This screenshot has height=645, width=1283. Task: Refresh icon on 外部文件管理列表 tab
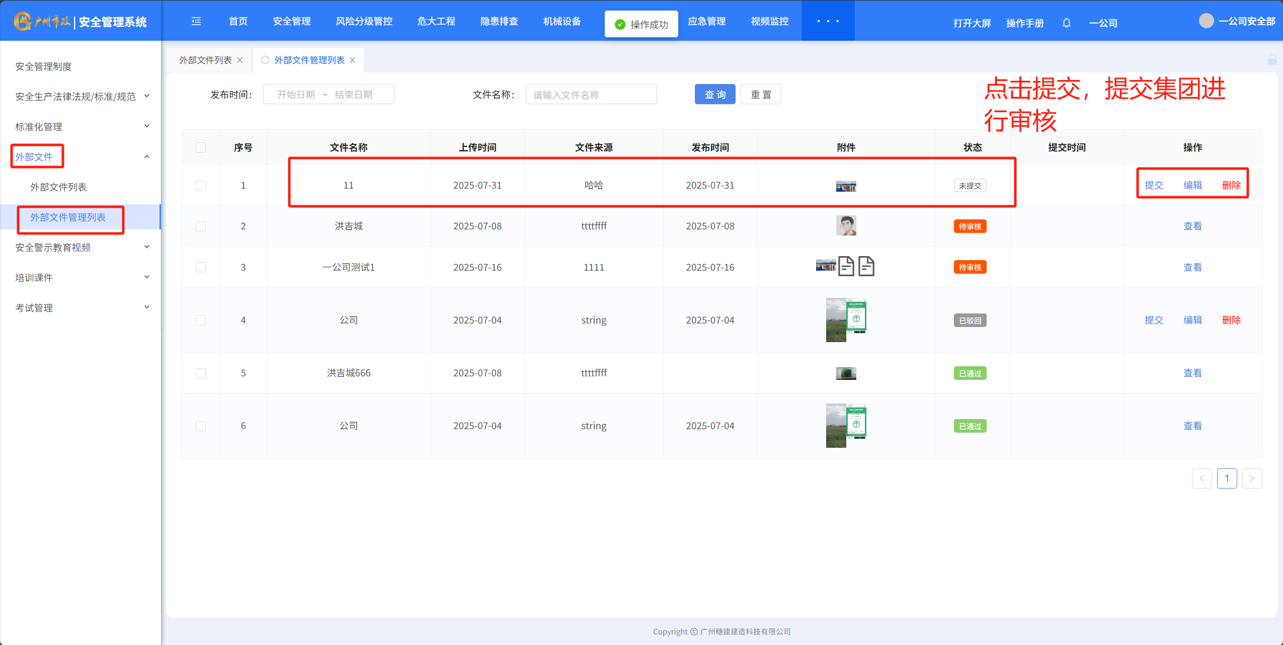click(265, 60)
